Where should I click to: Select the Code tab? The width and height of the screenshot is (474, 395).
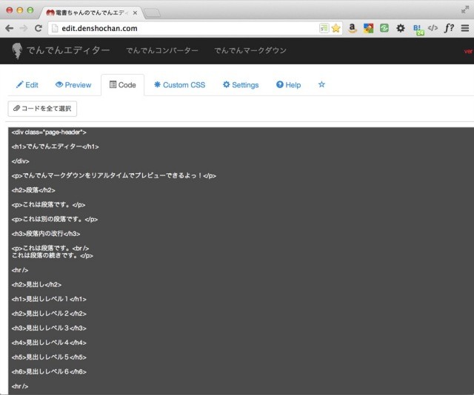coord(123,85)
